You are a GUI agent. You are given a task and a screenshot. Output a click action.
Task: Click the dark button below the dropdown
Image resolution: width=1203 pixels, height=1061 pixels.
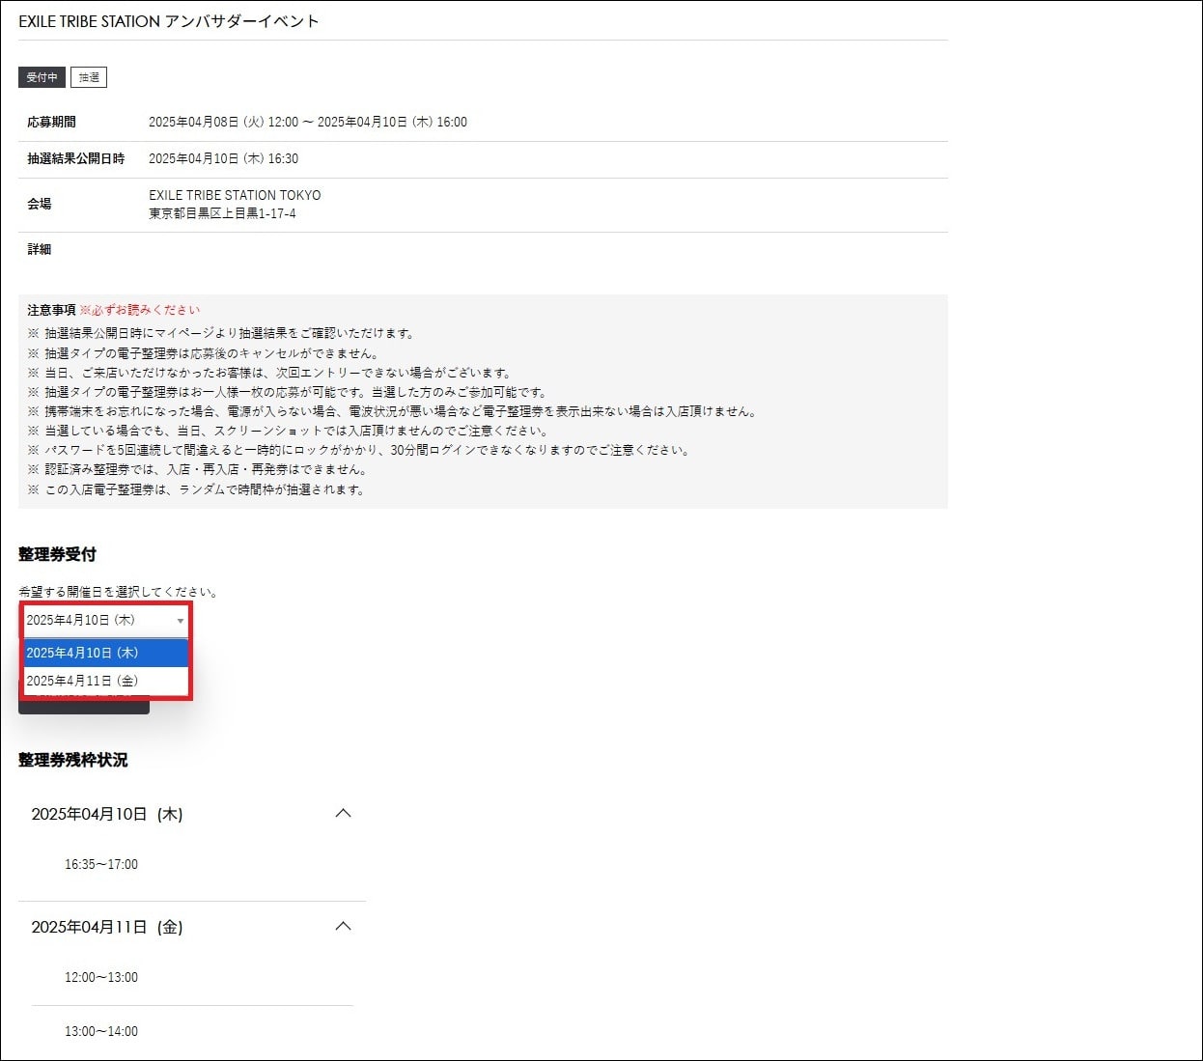[x=84, y=705]
